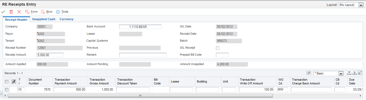The image size is (366, 100).
Task: Click the collapse panel arrow at left edge
Action: pyautogui.click(x=1, y=94)
